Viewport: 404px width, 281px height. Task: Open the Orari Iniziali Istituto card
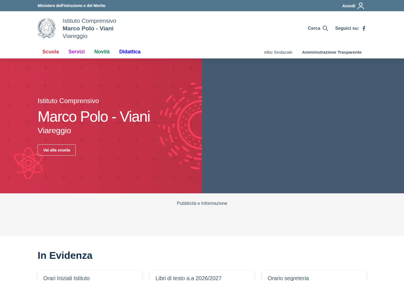[x=90, y=276]
